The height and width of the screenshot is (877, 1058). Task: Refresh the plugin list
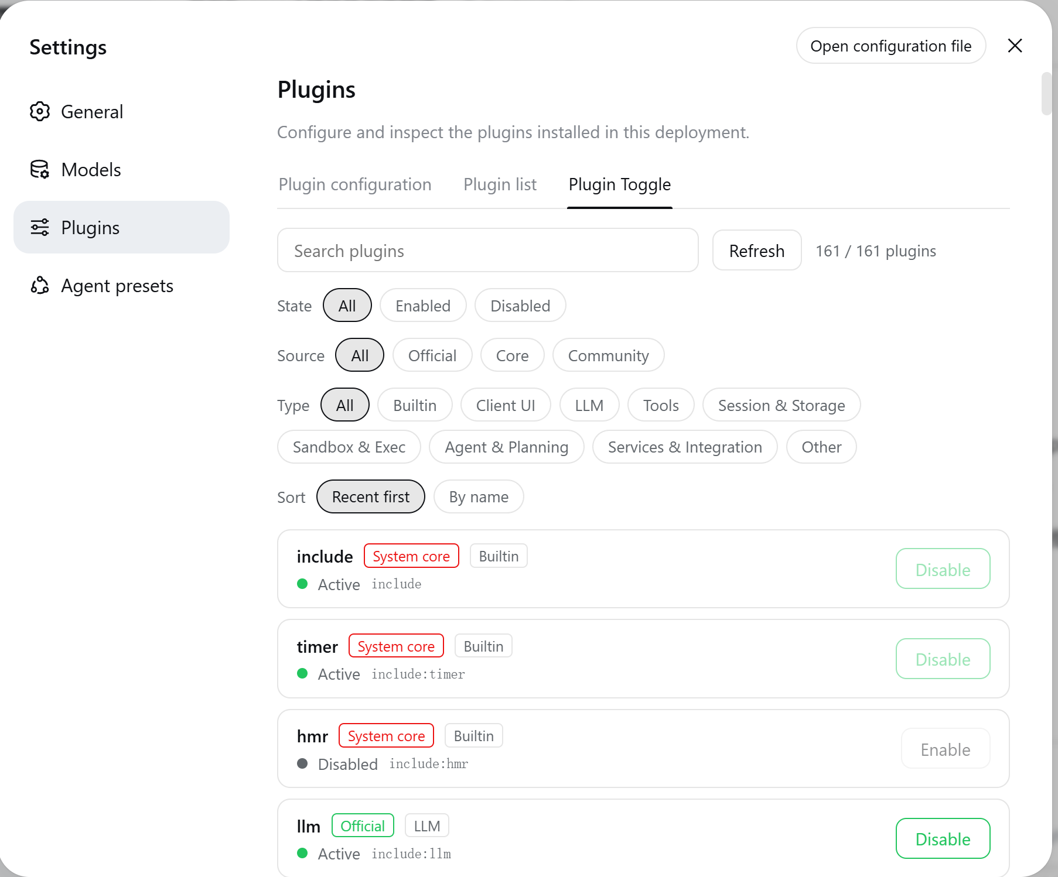click(x=757, y=251)
